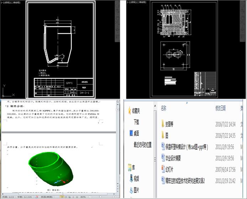Click the mold plan view with two circles
The height and width of the screenshot is (199, 247).
coord(175,56)
